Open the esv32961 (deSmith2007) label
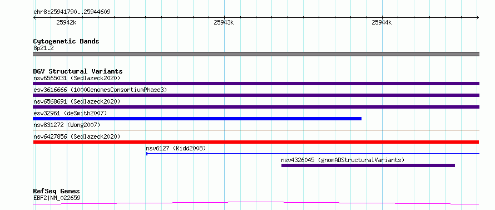 (70, 113)
